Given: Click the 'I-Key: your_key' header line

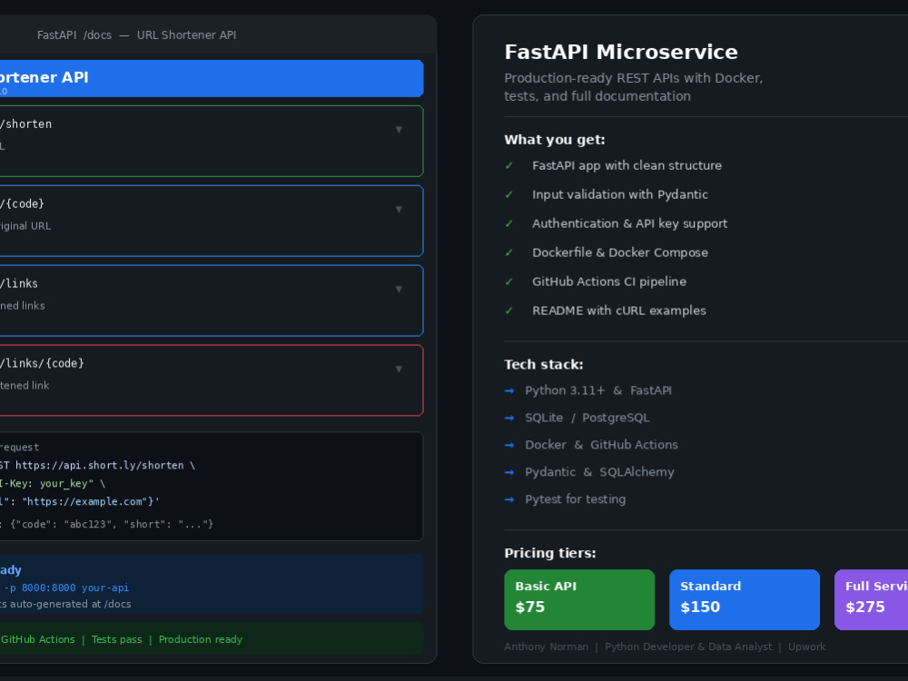Looking at the screenshot, I should tap(52, 484).
